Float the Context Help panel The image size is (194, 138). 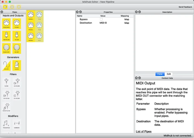click(139, 78)
